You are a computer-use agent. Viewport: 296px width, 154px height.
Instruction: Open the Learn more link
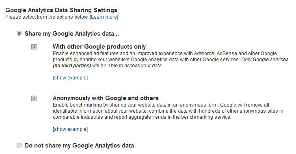[x=104, y=17]
